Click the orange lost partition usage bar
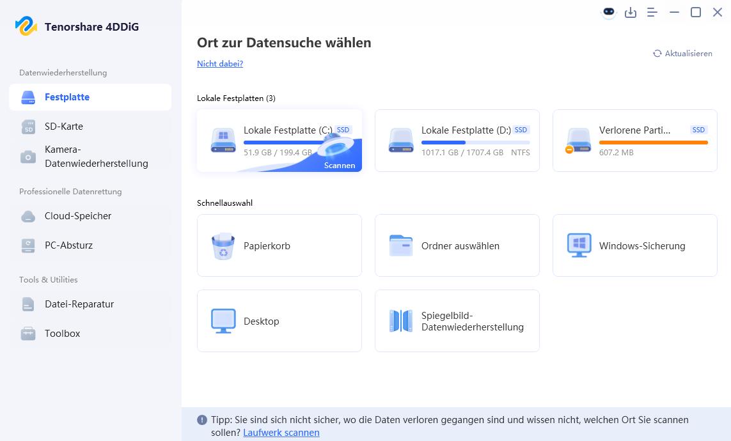The image size is (731, 441). [x=653, y=143]
